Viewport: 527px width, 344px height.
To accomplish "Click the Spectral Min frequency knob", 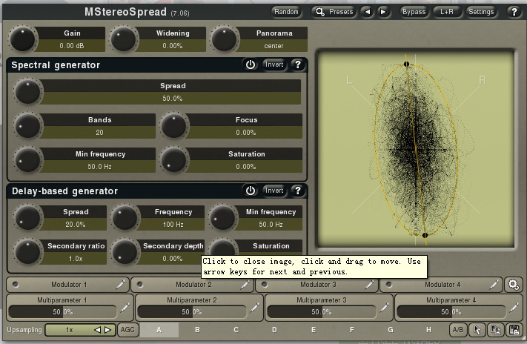I will (27, 159).
